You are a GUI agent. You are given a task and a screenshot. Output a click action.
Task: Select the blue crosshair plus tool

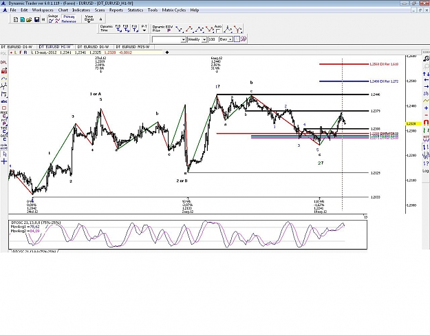click(x=4, y=161)
